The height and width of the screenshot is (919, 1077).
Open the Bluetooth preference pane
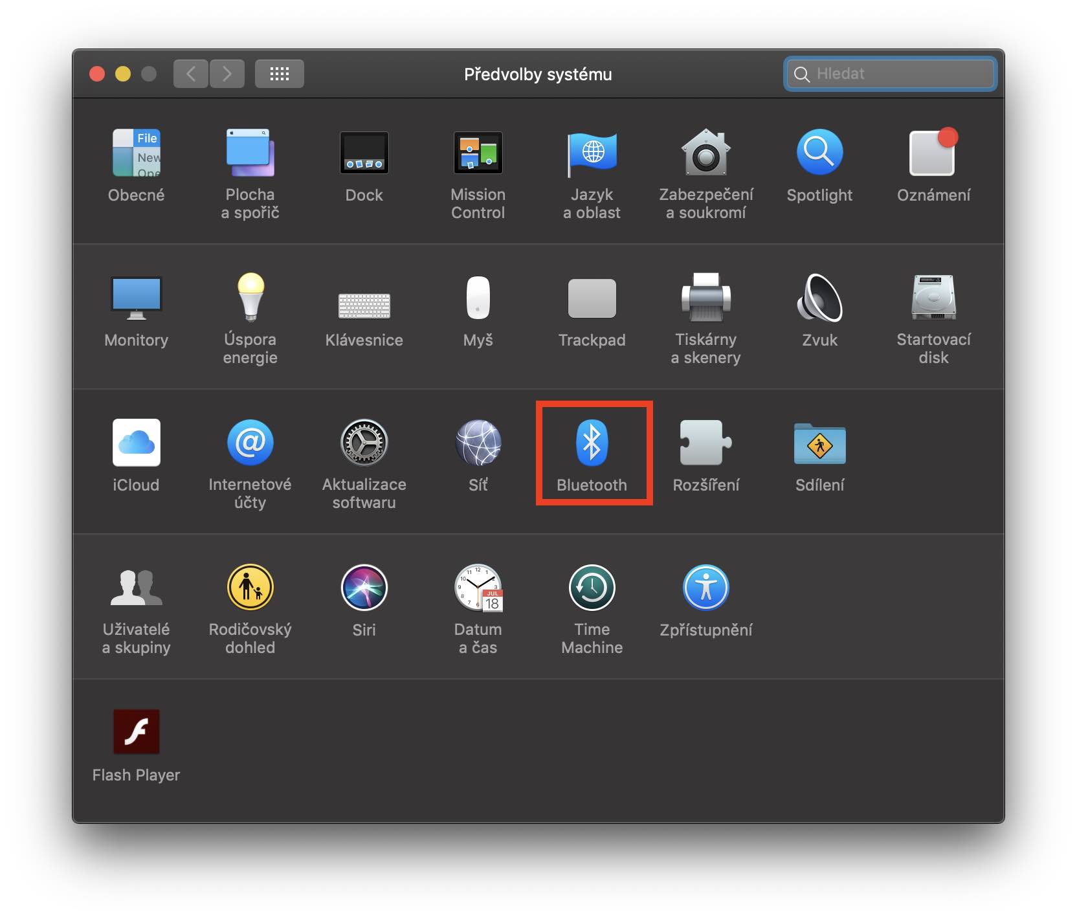[x=593, y=451]
